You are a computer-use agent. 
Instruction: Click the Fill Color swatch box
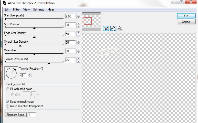point(27,95)
